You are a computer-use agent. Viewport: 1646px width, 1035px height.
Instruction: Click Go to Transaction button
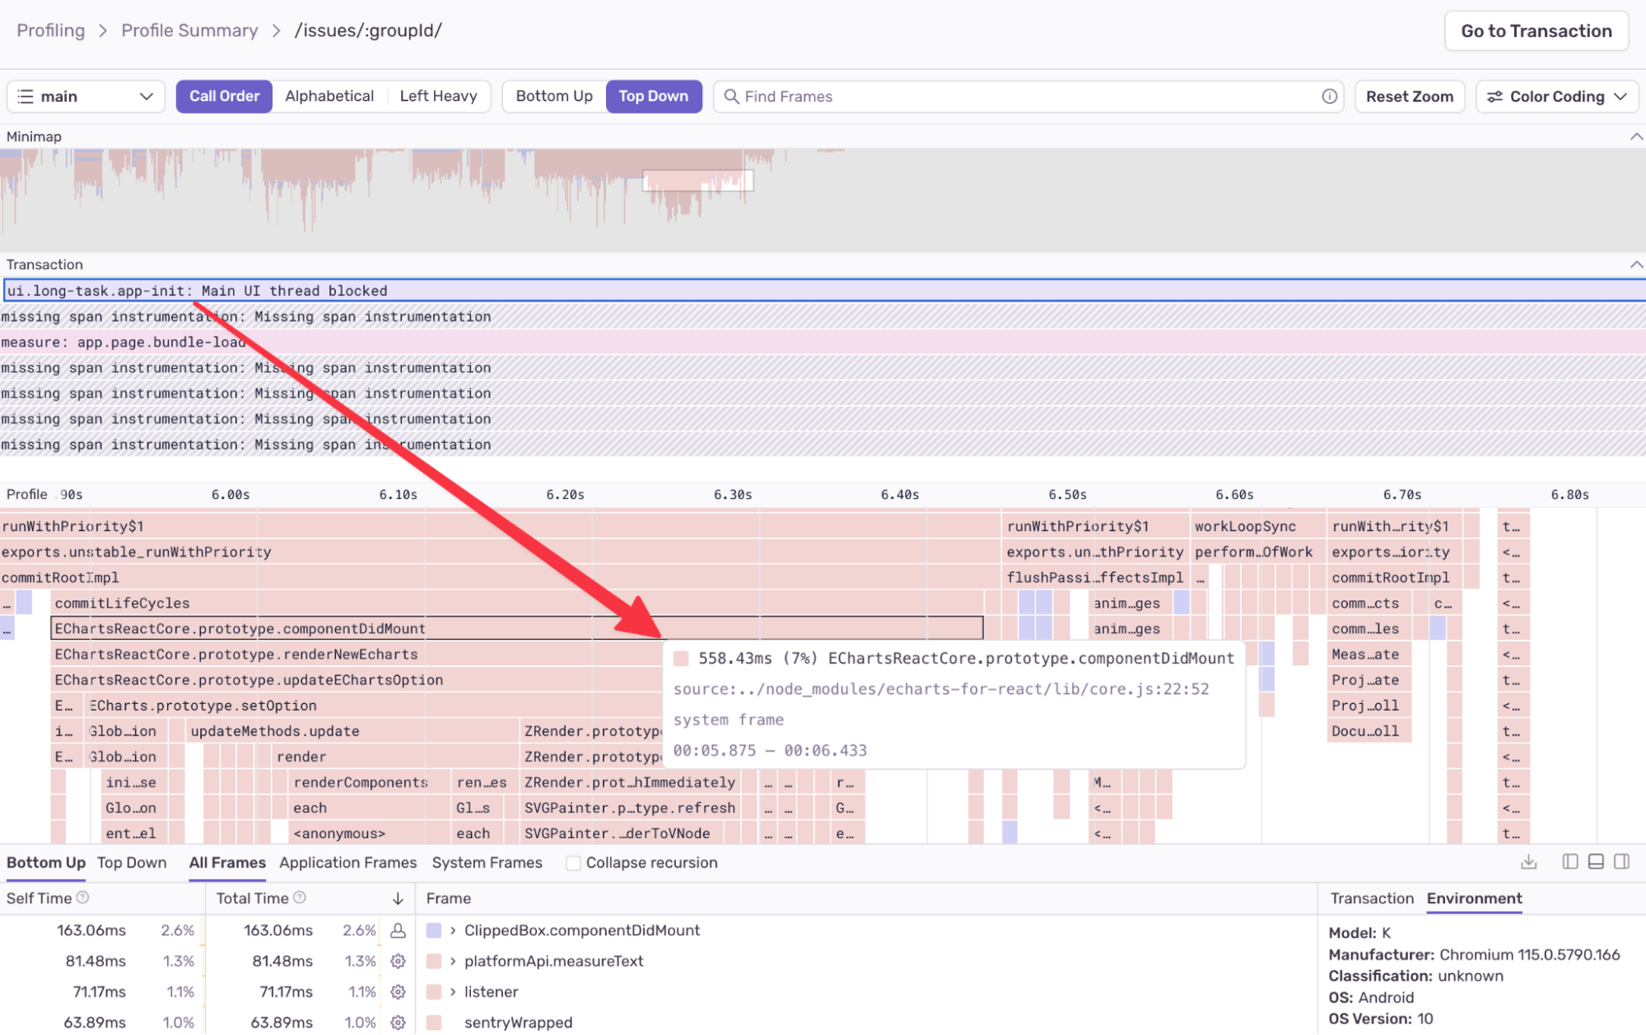click(x=1536, y=30)
